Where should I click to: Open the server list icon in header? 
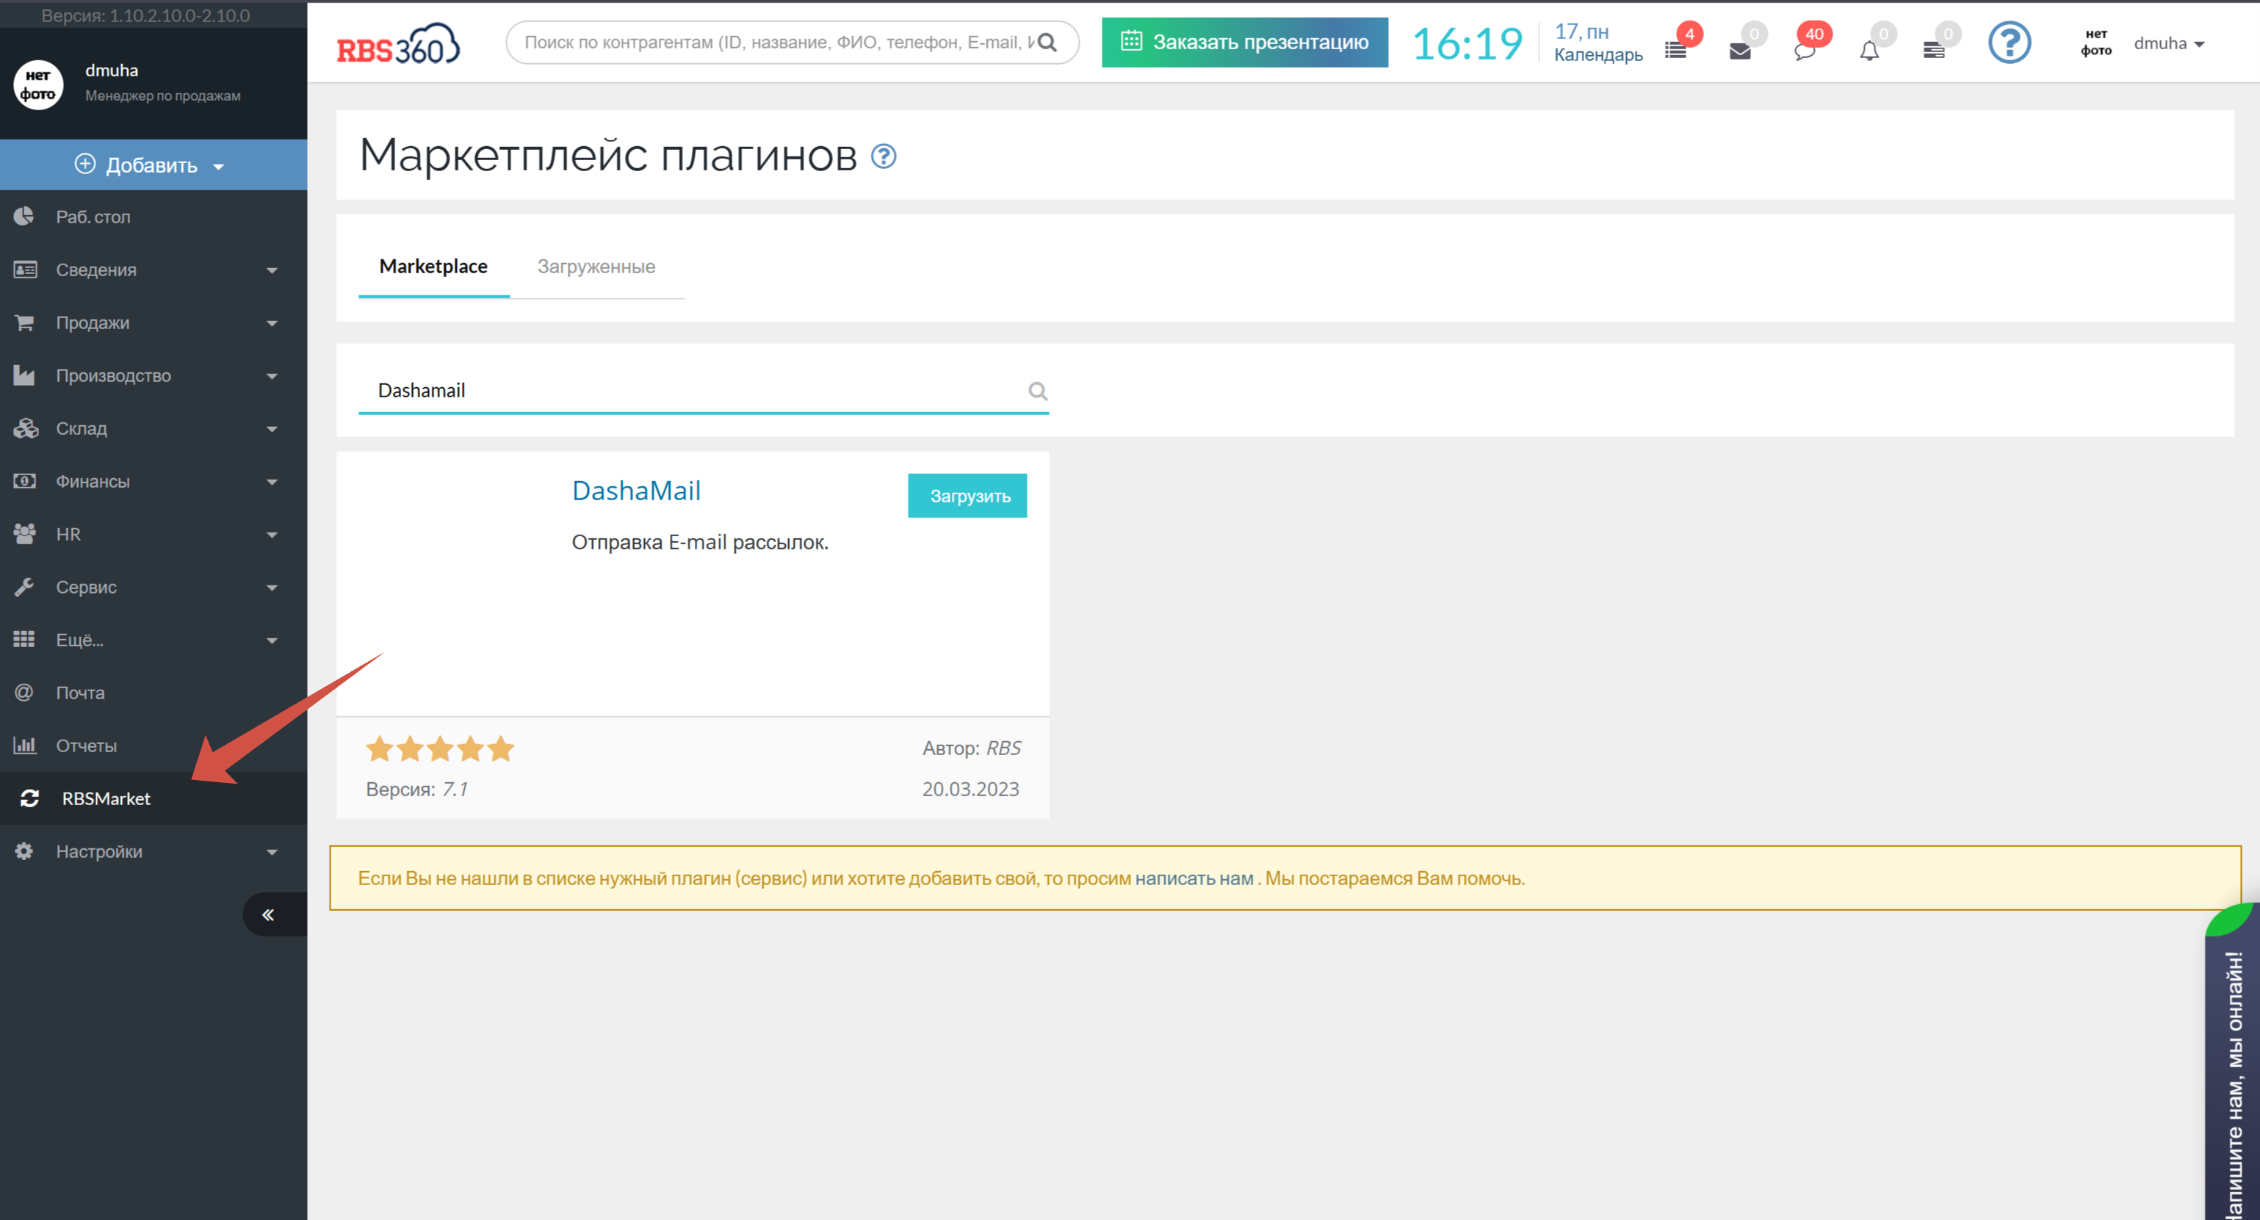pos(1934,50)
